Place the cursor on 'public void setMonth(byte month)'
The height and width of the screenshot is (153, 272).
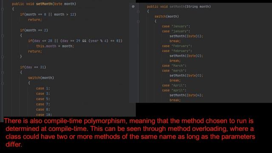point(44,4)
